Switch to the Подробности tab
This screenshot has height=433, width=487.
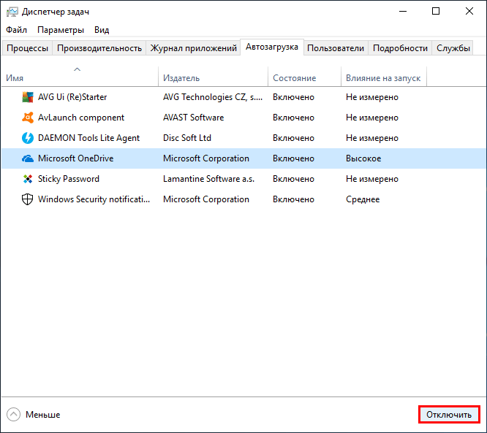click(400, 48)
